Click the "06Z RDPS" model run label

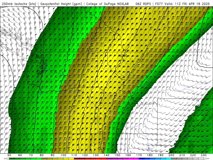coord(143,4)
